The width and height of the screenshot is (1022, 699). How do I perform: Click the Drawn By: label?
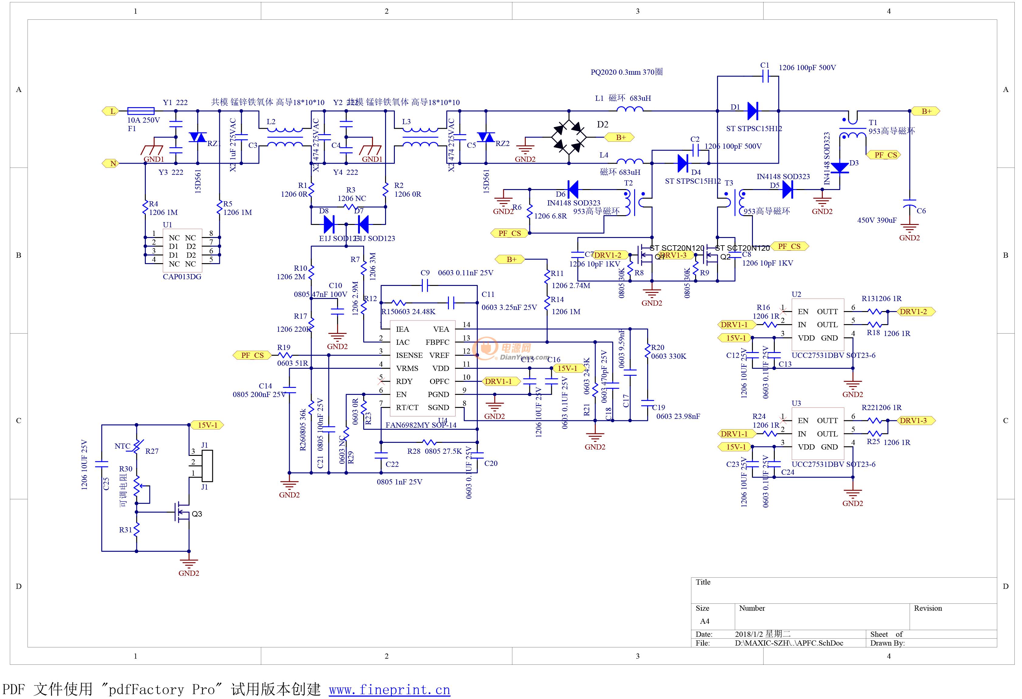[x=887, y=643]
